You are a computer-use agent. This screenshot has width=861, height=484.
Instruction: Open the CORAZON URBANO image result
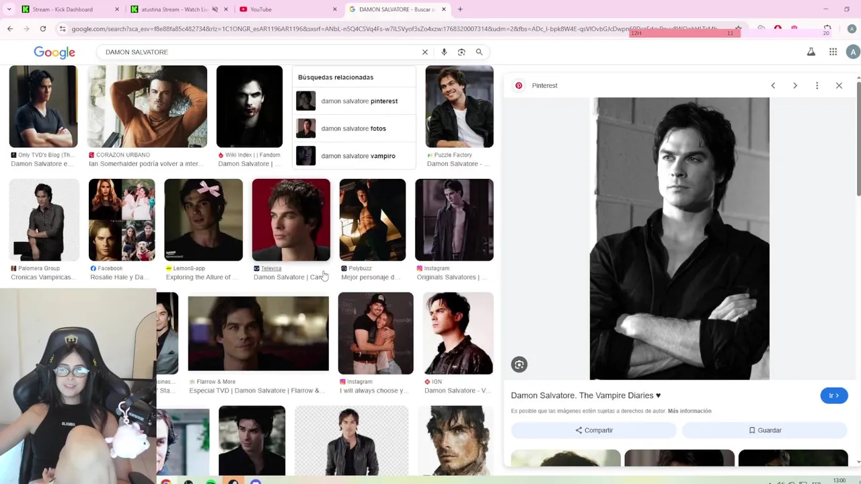(147, 106)
